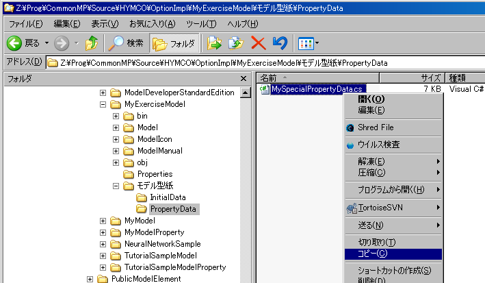Toggle the Folders (フォルダ) pane button
This screenshot has height=283, width=485.
[x=174, y=43]
